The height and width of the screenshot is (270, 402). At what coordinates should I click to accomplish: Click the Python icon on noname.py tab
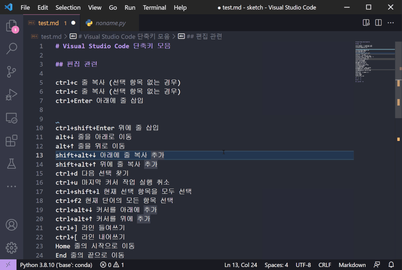89,23
